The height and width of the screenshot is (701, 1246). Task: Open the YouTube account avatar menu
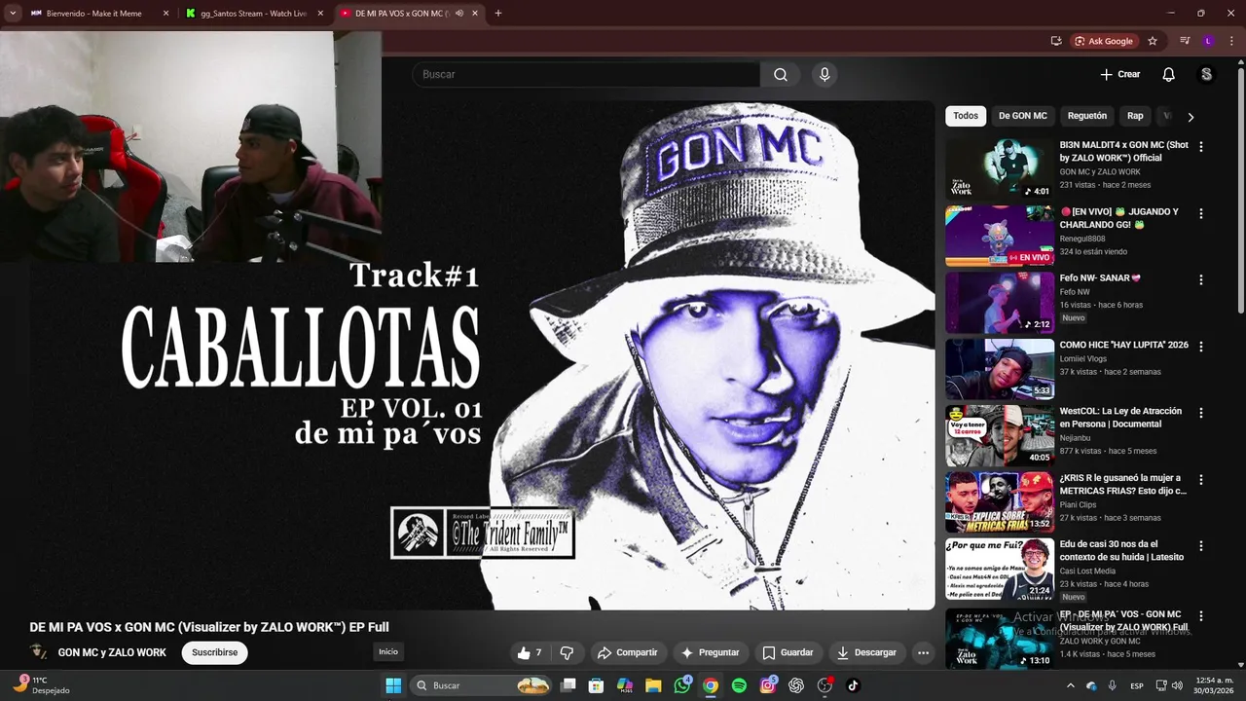1206,74
